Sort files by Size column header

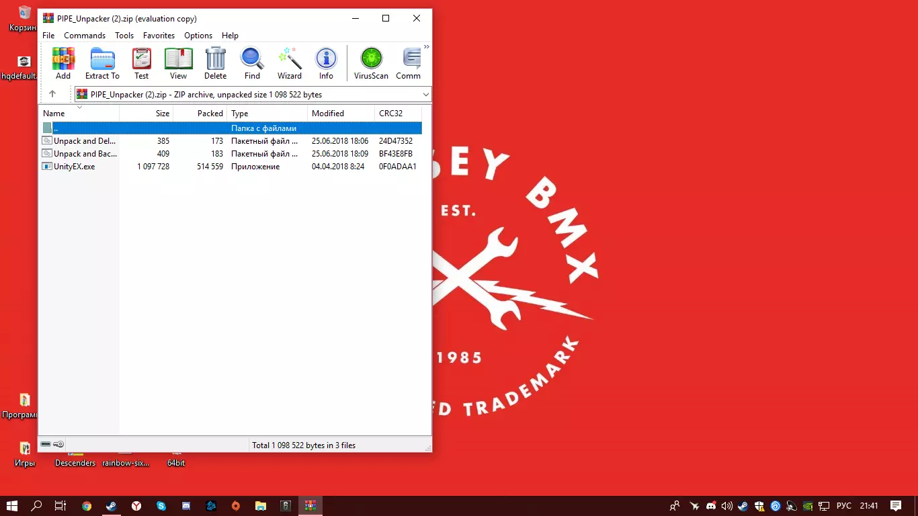pos(147,114)
